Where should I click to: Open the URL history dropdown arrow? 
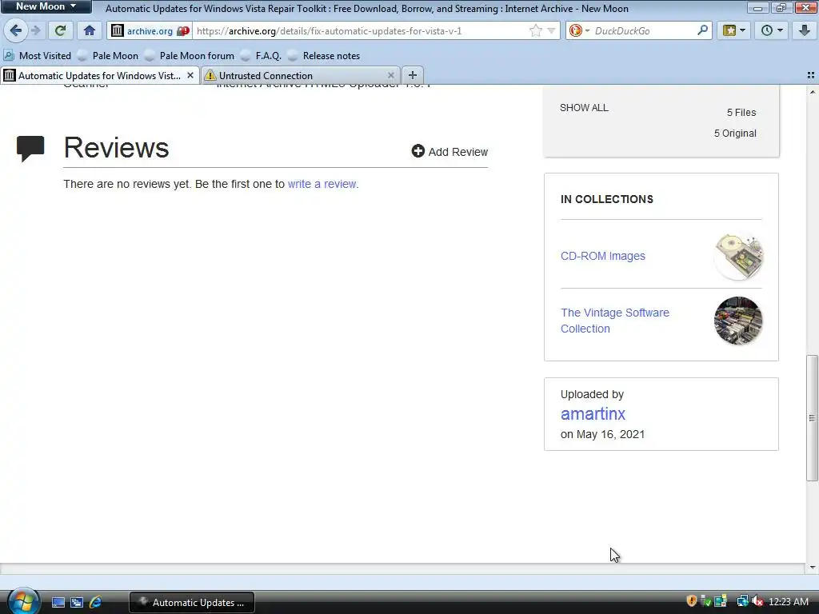click(x=551, y=31)
